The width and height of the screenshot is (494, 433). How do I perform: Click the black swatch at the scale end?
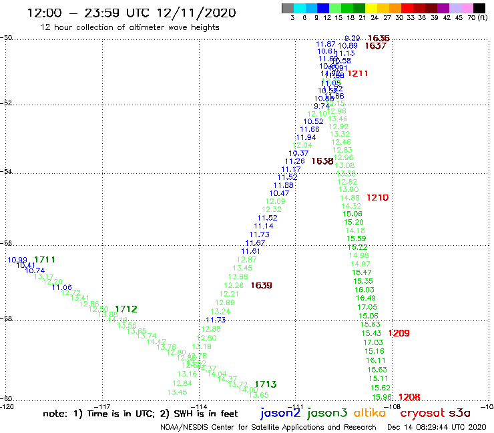pyautogui.click(x=479, y=8)
